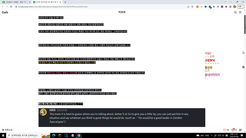Expand the hidden system tray icons
Viewport: 246px width, 138px height.
click(x=212, y=136)
